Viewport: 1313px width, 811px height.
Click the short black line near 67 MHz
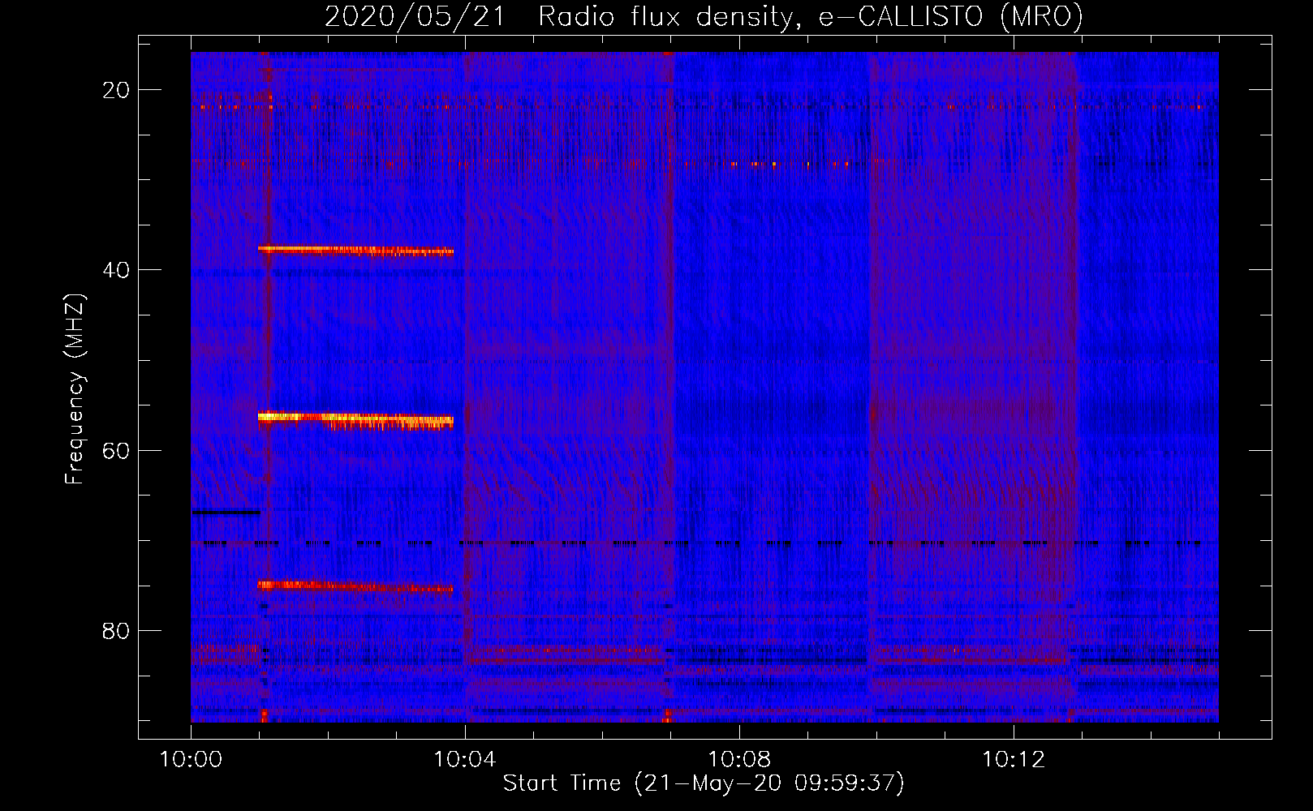[x=226, y=512]
